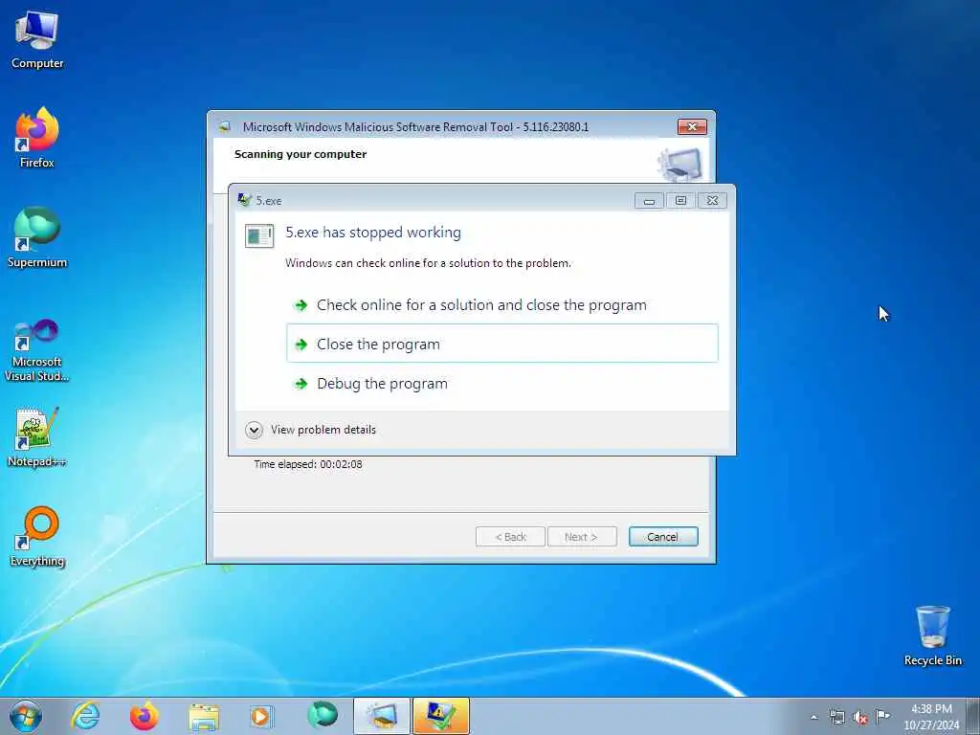Open the Everything search shortcut

click(x=37, y=536)
